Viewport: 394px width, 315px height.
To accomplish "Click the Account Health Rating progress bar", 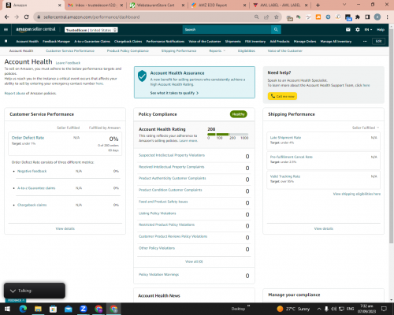I will coord(228,134).
